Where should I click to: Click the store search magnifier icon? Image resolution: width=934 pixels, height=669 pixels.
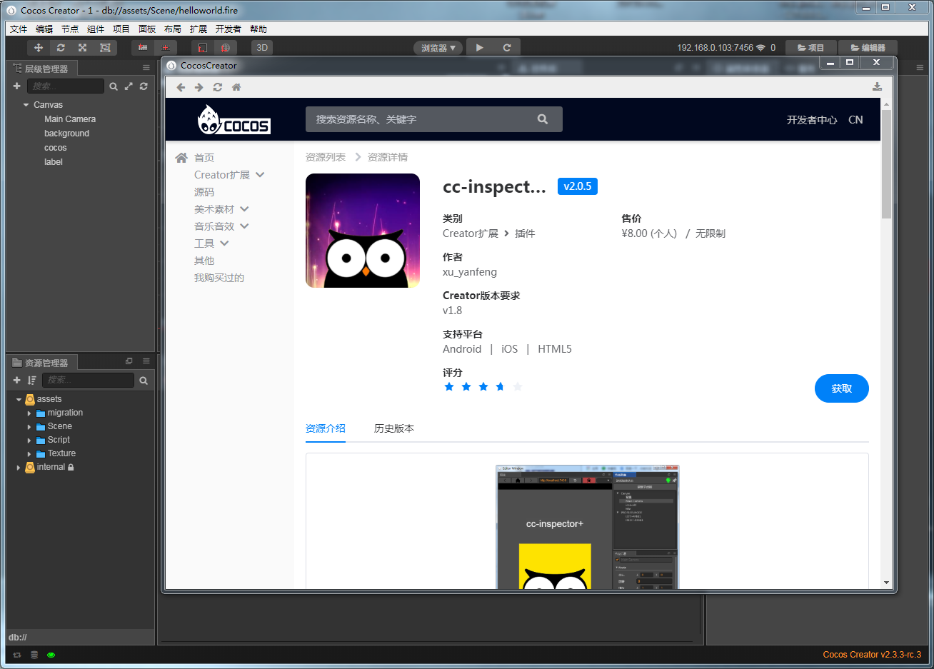pos(543,119)
